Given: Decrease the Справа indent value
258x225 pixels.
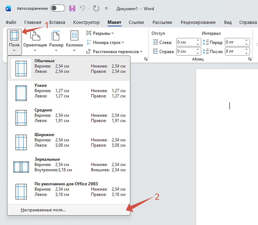Looking at the screenshot, I should [x=198, y=54].
